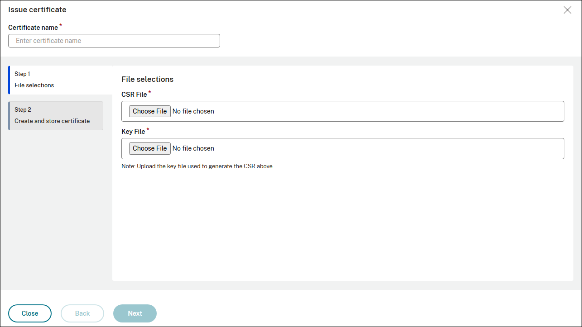This screenshot has height=327, width=582.
Task: Click the CSR File label
Action: pyautogui.click(x=134, y=95)
